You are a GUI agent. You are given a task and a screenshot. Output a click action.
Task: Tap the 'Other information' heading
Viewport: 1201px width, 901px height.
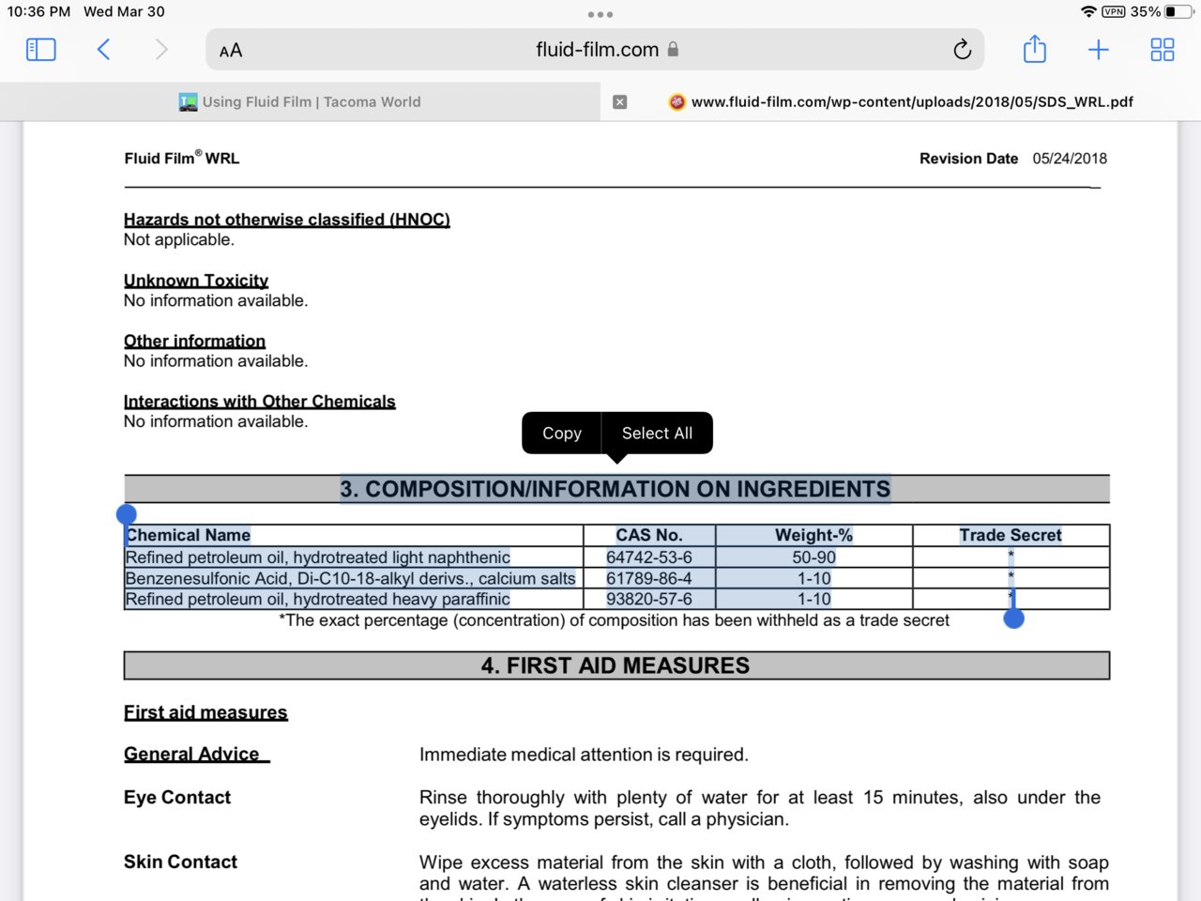point(194,341)
